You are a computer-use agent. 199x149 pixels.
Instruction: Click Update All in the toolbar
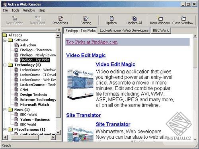(134, 20)
